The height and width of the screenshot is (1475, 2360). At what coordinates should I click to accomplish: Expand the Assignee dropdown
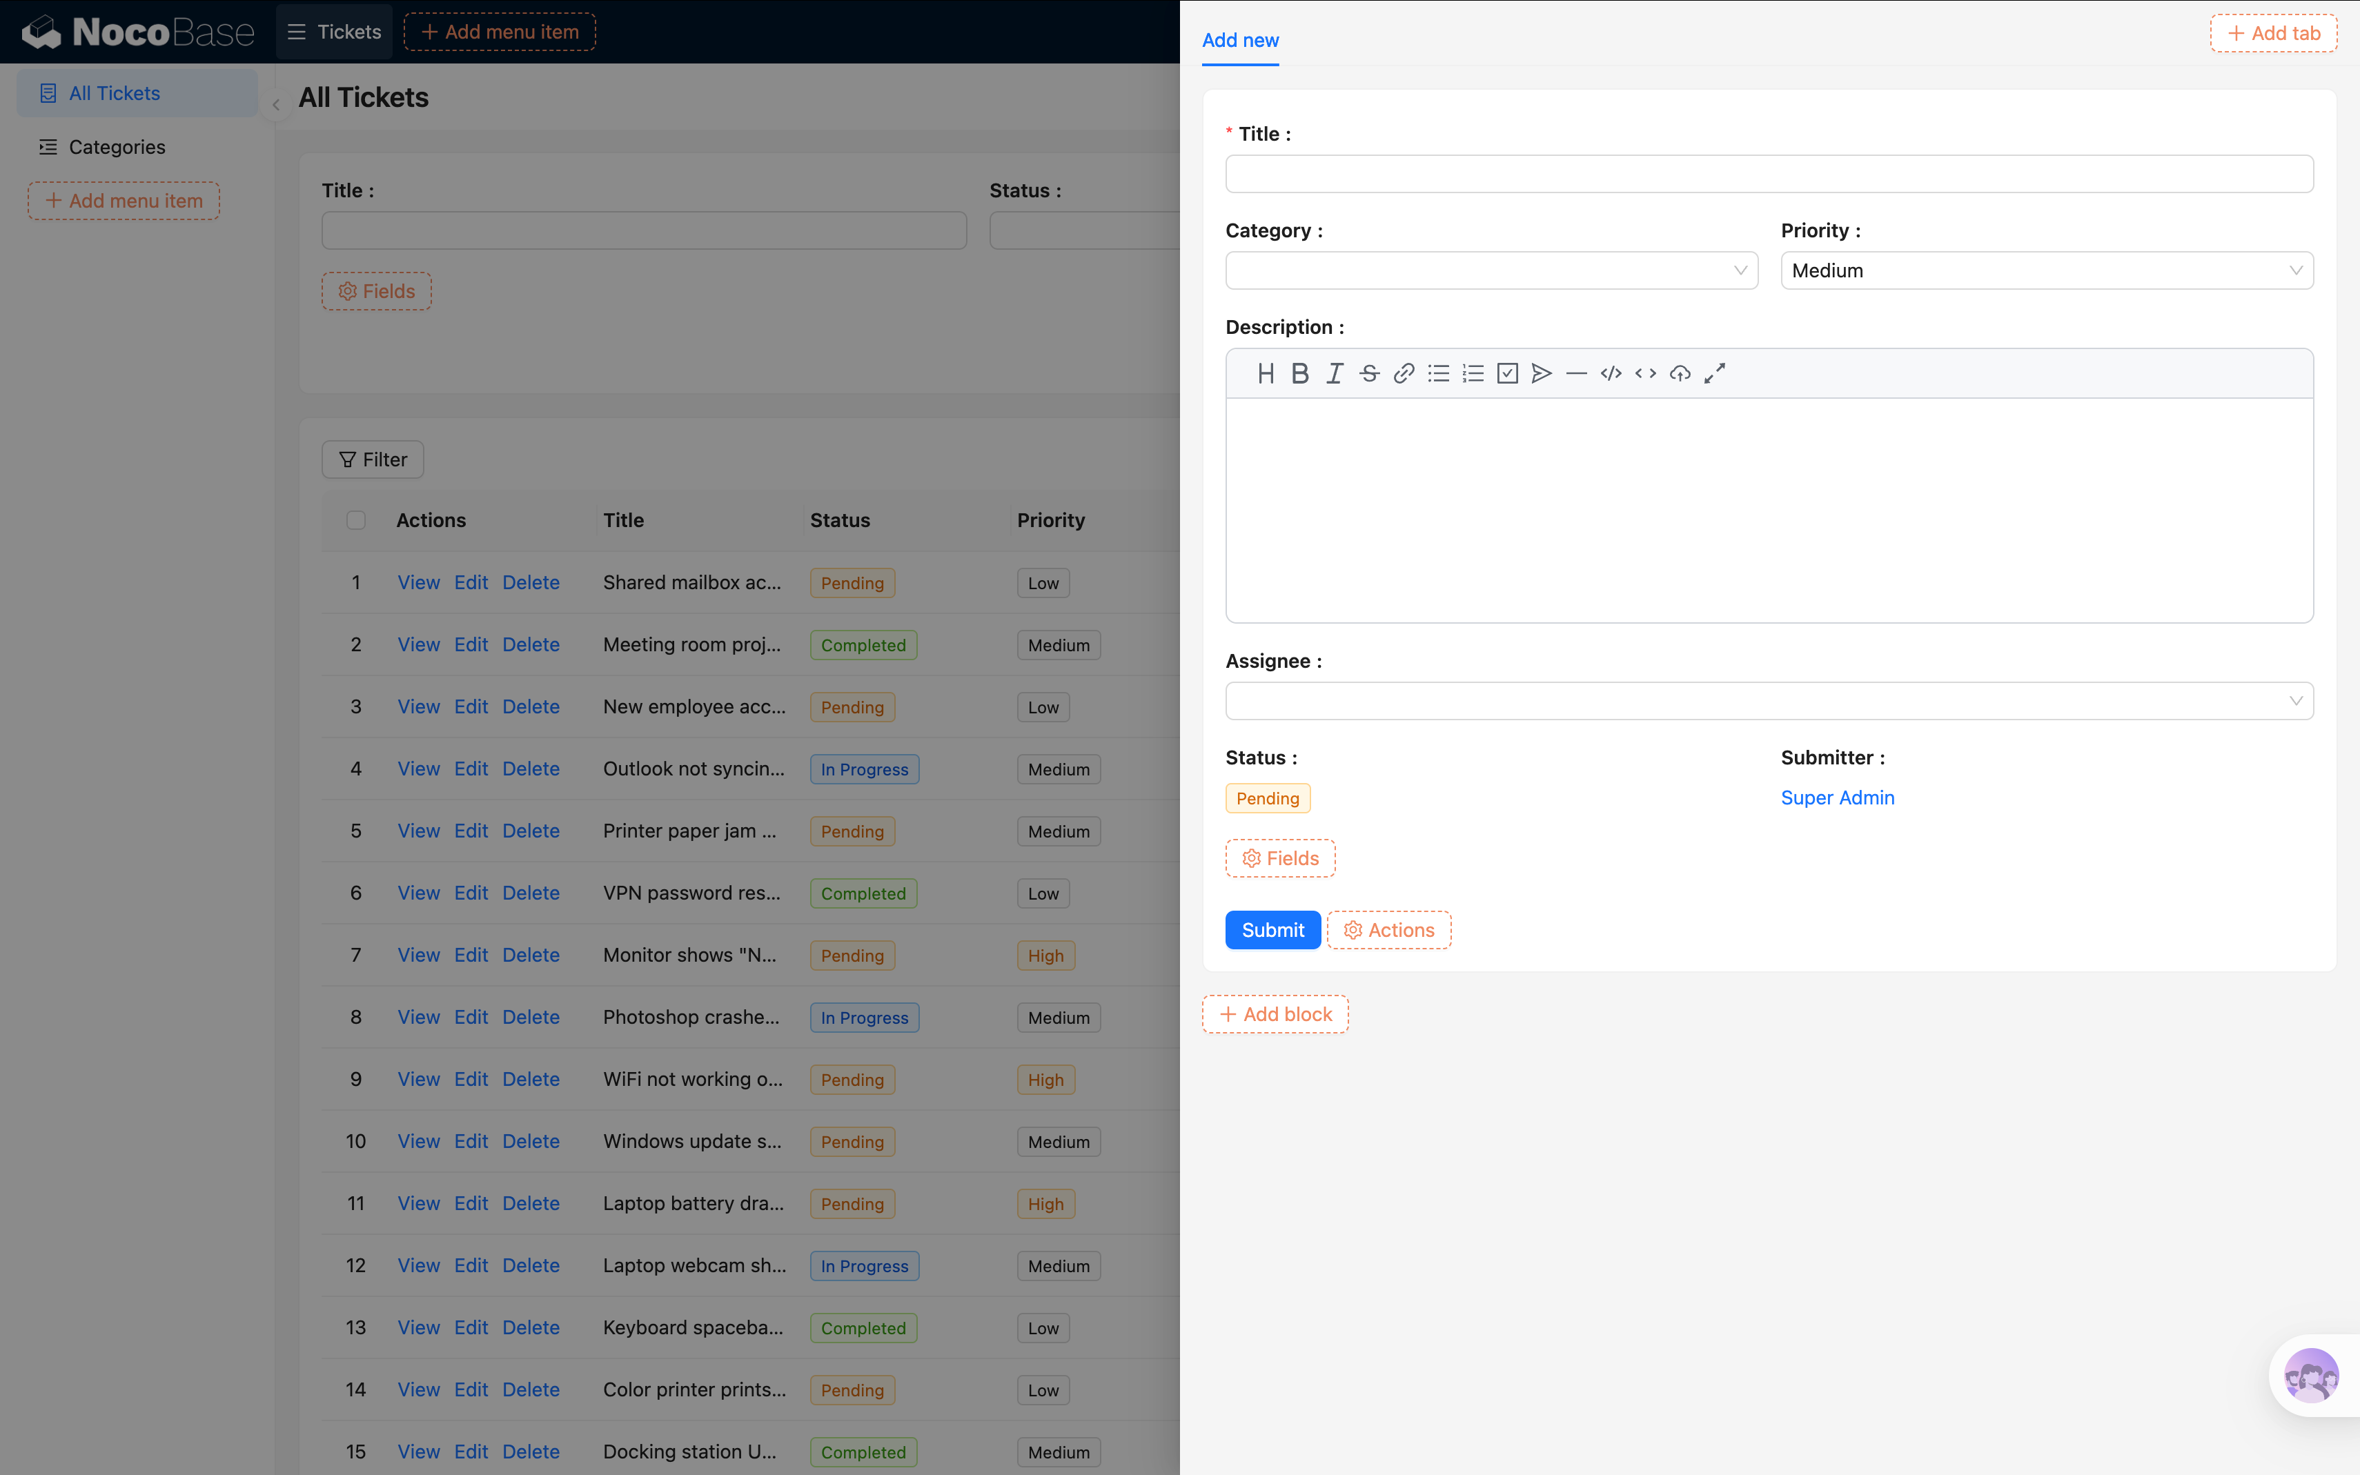[x=1768, y=700]
